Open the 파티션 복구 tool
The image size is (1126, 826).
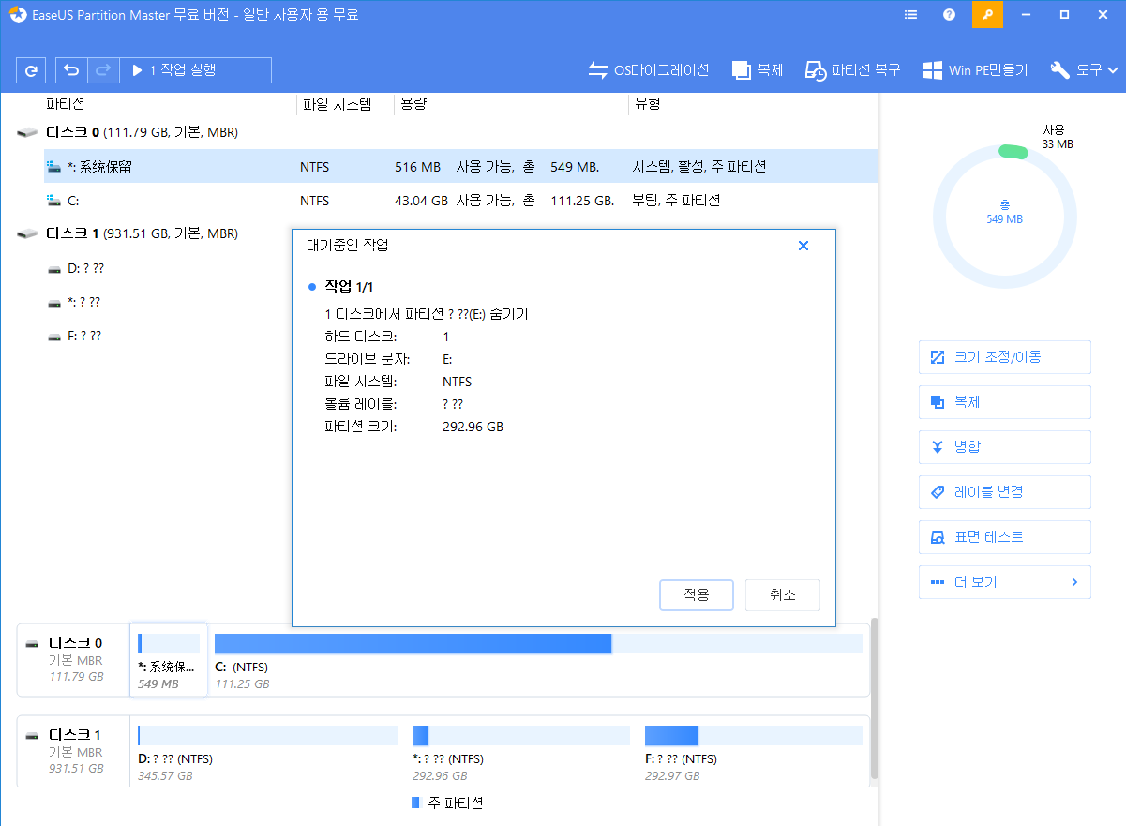[x=851, y=68]
